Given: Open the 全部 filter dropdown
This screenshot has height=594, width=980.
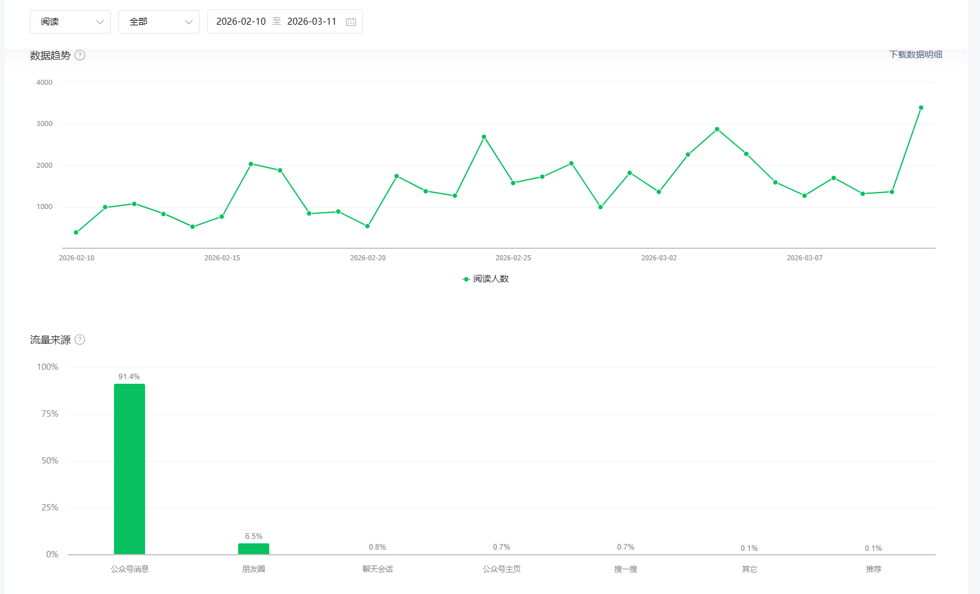Looking at the screenshot, I should 158,22.
